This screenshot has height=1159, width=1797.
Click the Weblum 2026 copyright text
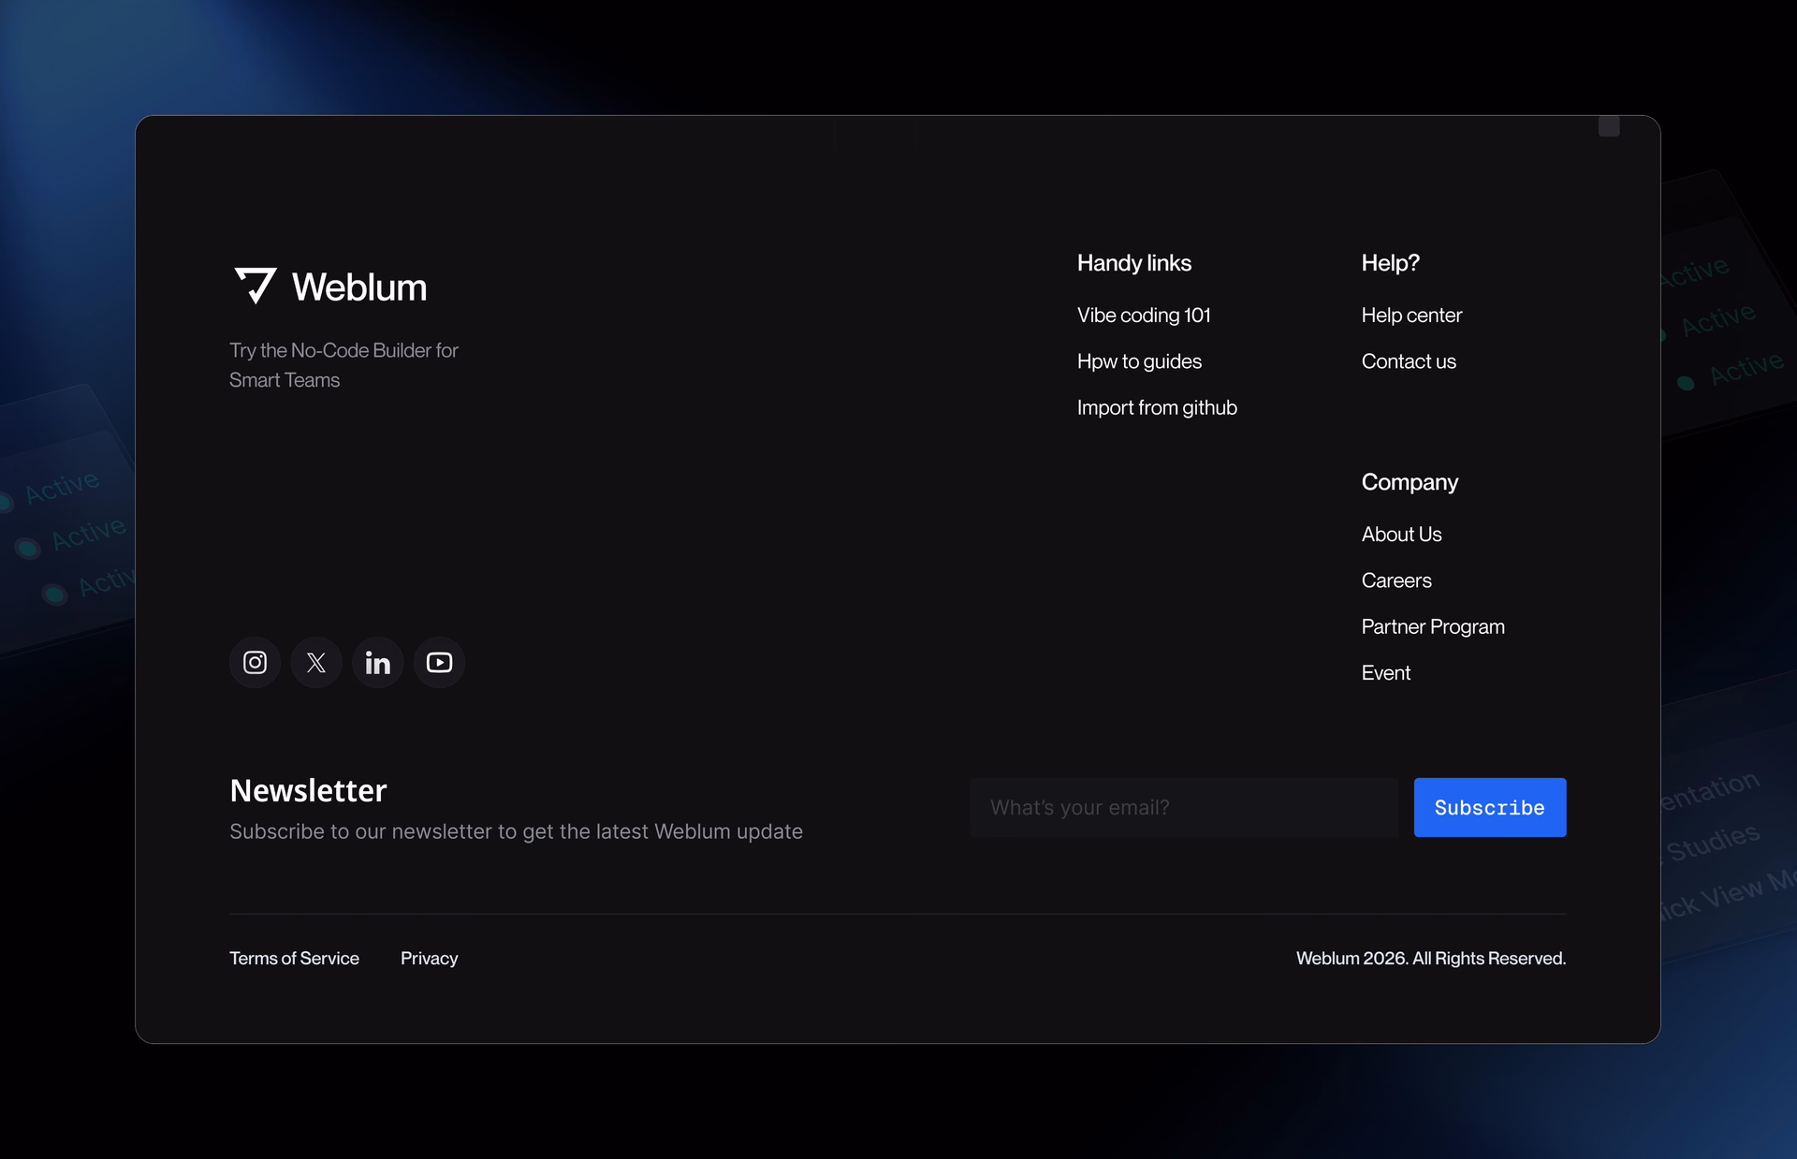(1430, 959)
